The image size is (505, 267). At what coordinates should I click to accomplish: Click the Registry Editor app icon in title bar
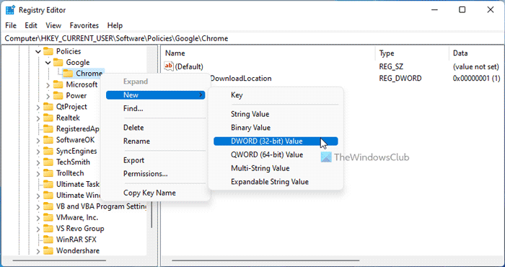(x=10, y=10)
